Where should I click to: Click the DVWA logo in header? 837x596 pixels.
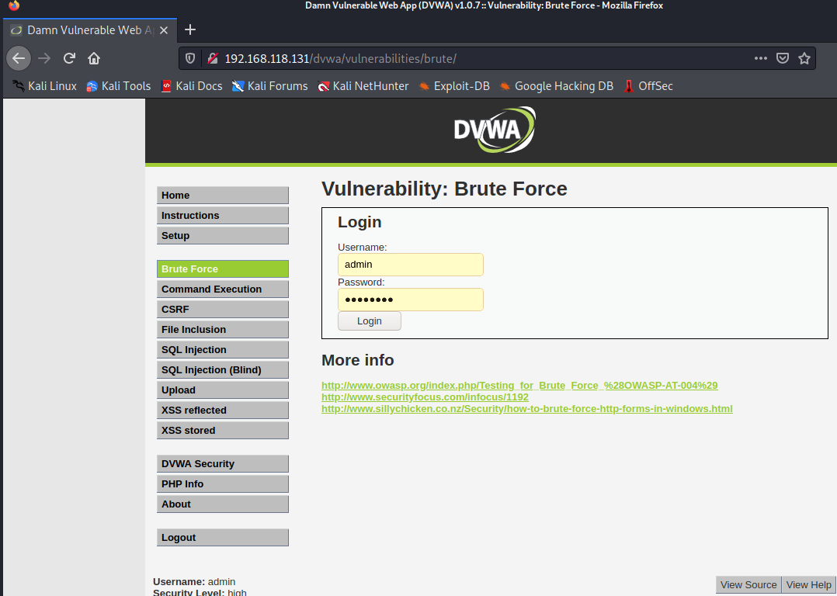pyautogui.click(x=495, y=130)
